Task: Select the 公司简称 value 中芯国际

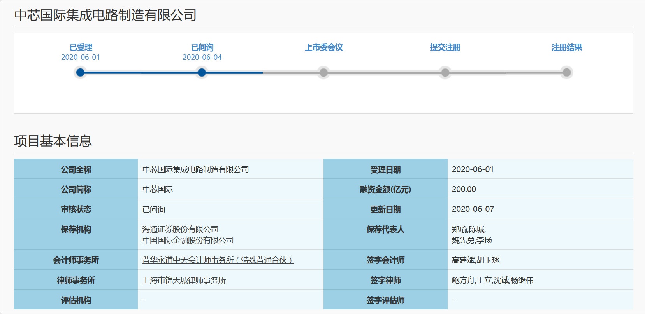Action: 158,189
